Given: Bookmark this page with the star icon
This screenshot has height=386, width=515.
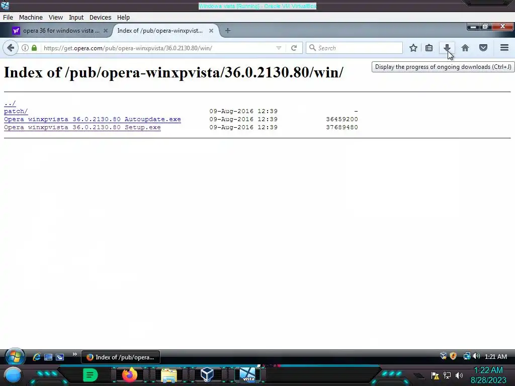Looking at the screenshot, I should pos(413,48).
